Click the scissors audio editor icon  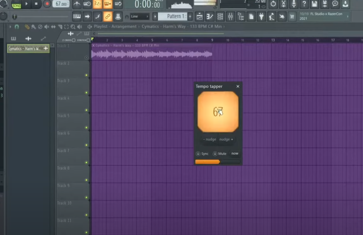click(284, 4)
